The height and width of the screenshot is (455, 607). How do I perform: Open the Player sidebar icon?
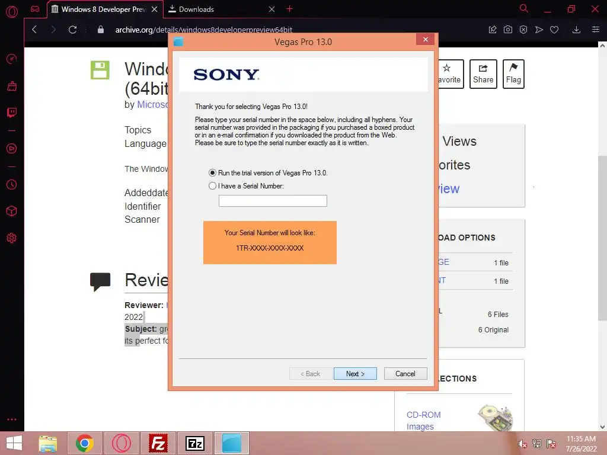[x=12, y=149]
